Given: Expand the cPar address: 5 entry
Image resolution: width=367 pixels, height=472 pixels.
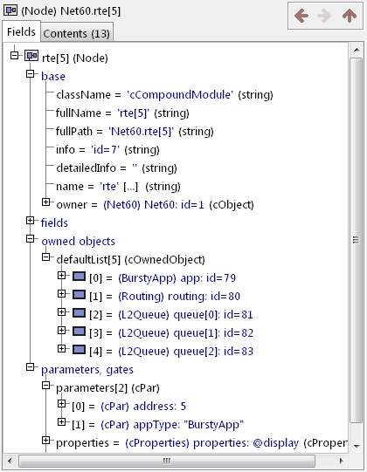Looking at the screenshot, I should [61, 404].
